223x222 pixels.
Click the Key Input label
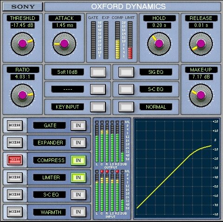(67, 107)
